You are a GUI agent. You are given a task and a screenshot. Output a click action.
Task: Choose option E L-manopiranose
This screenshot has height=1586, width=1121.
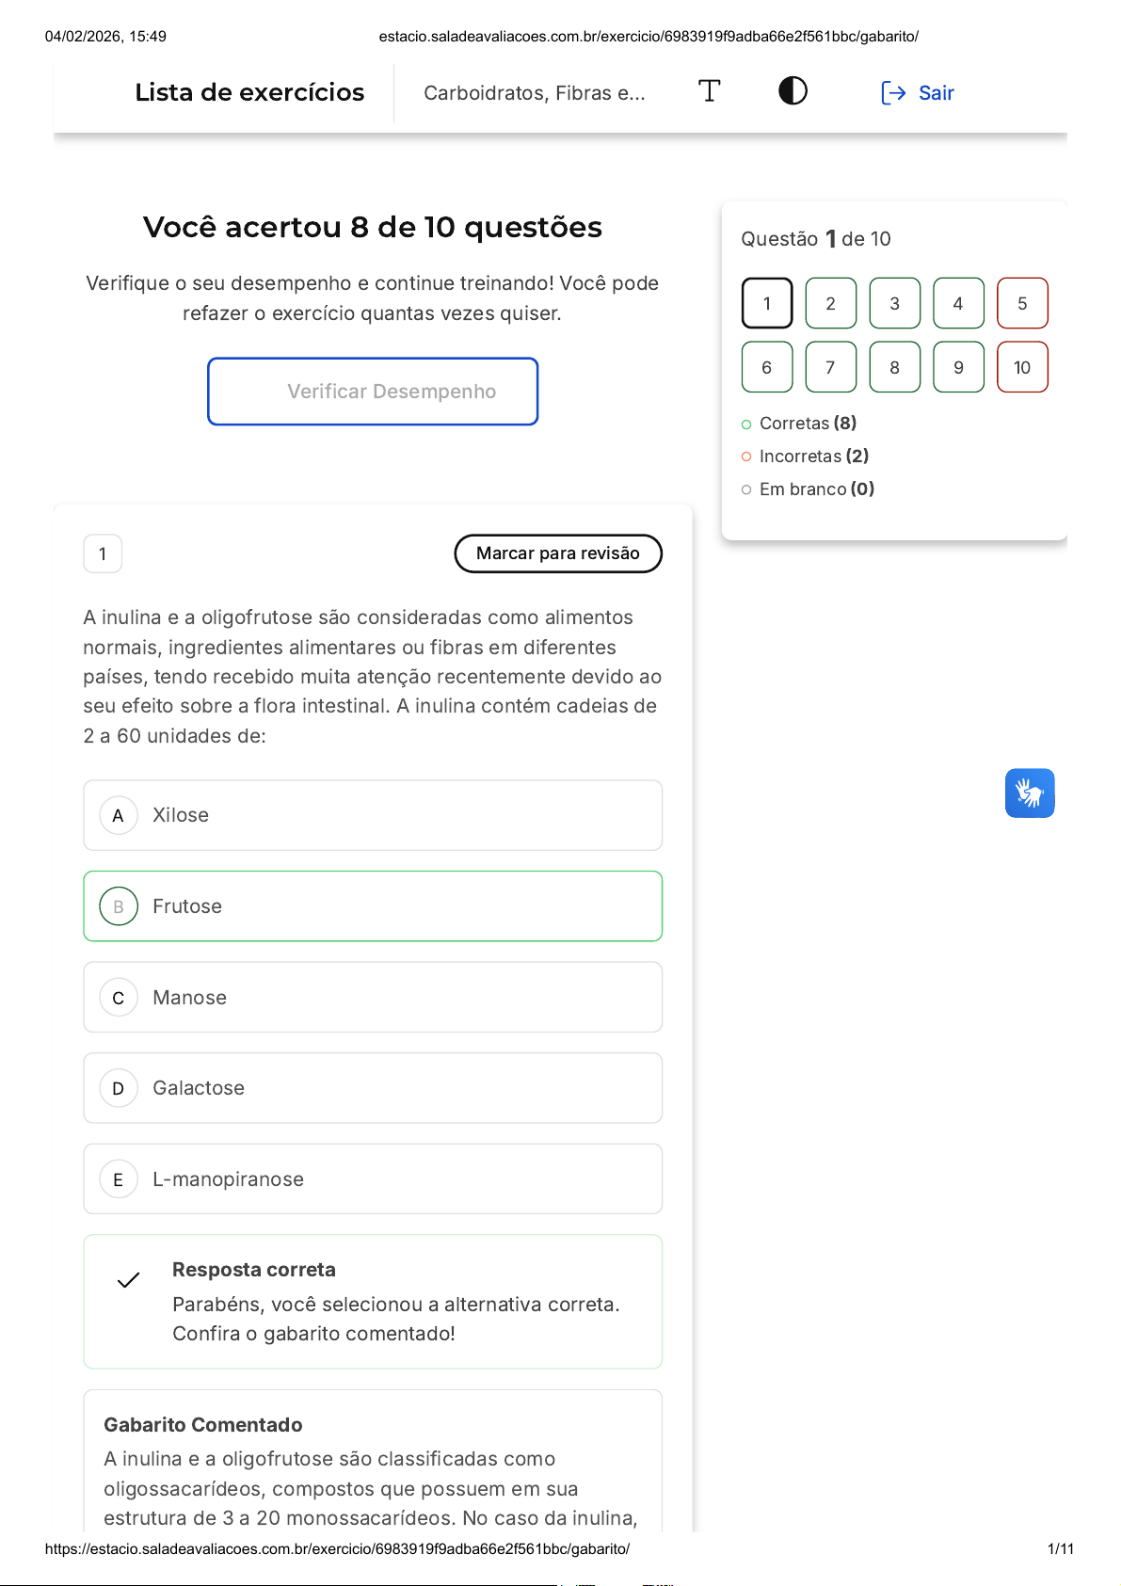click(373, 1179)
